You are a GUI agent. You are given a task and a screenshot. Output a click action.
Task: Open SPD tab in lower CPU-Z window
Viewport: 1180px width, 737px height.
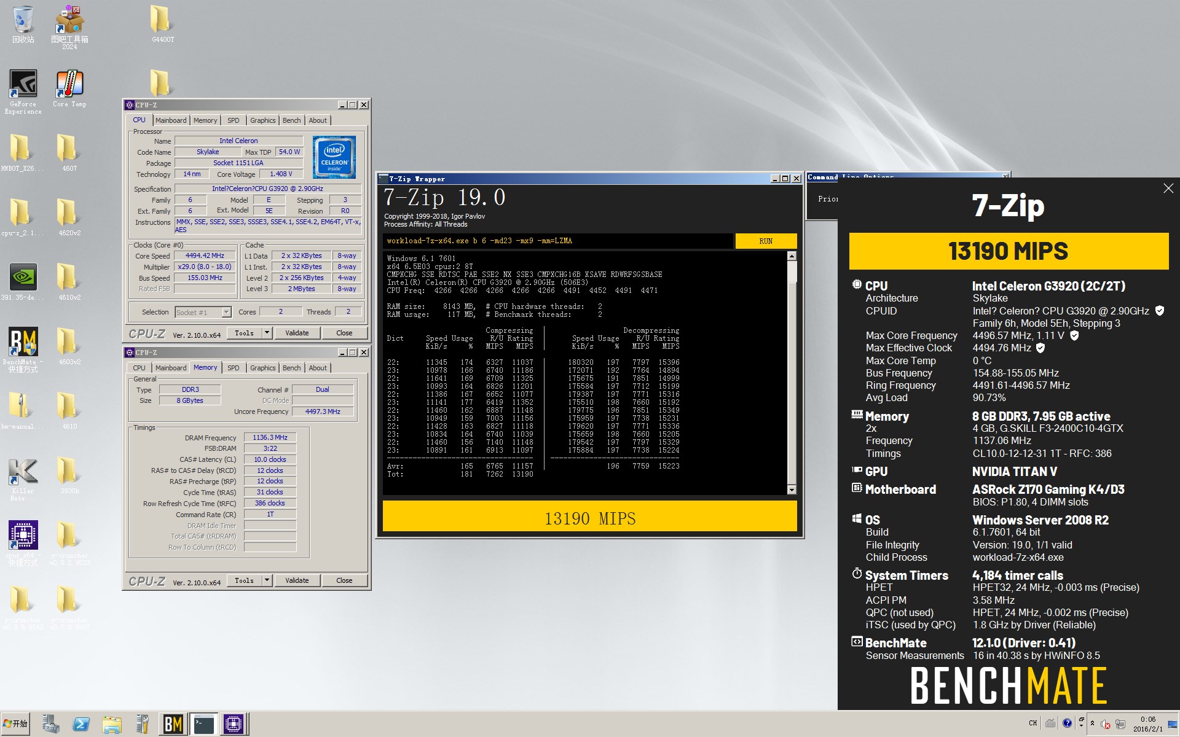pyautogui.click(x=234, y=368)
